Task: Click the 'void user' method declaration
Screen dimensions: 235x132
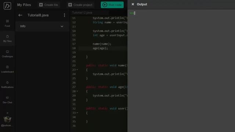Action: pyautogui.click(x=106, y=109)
